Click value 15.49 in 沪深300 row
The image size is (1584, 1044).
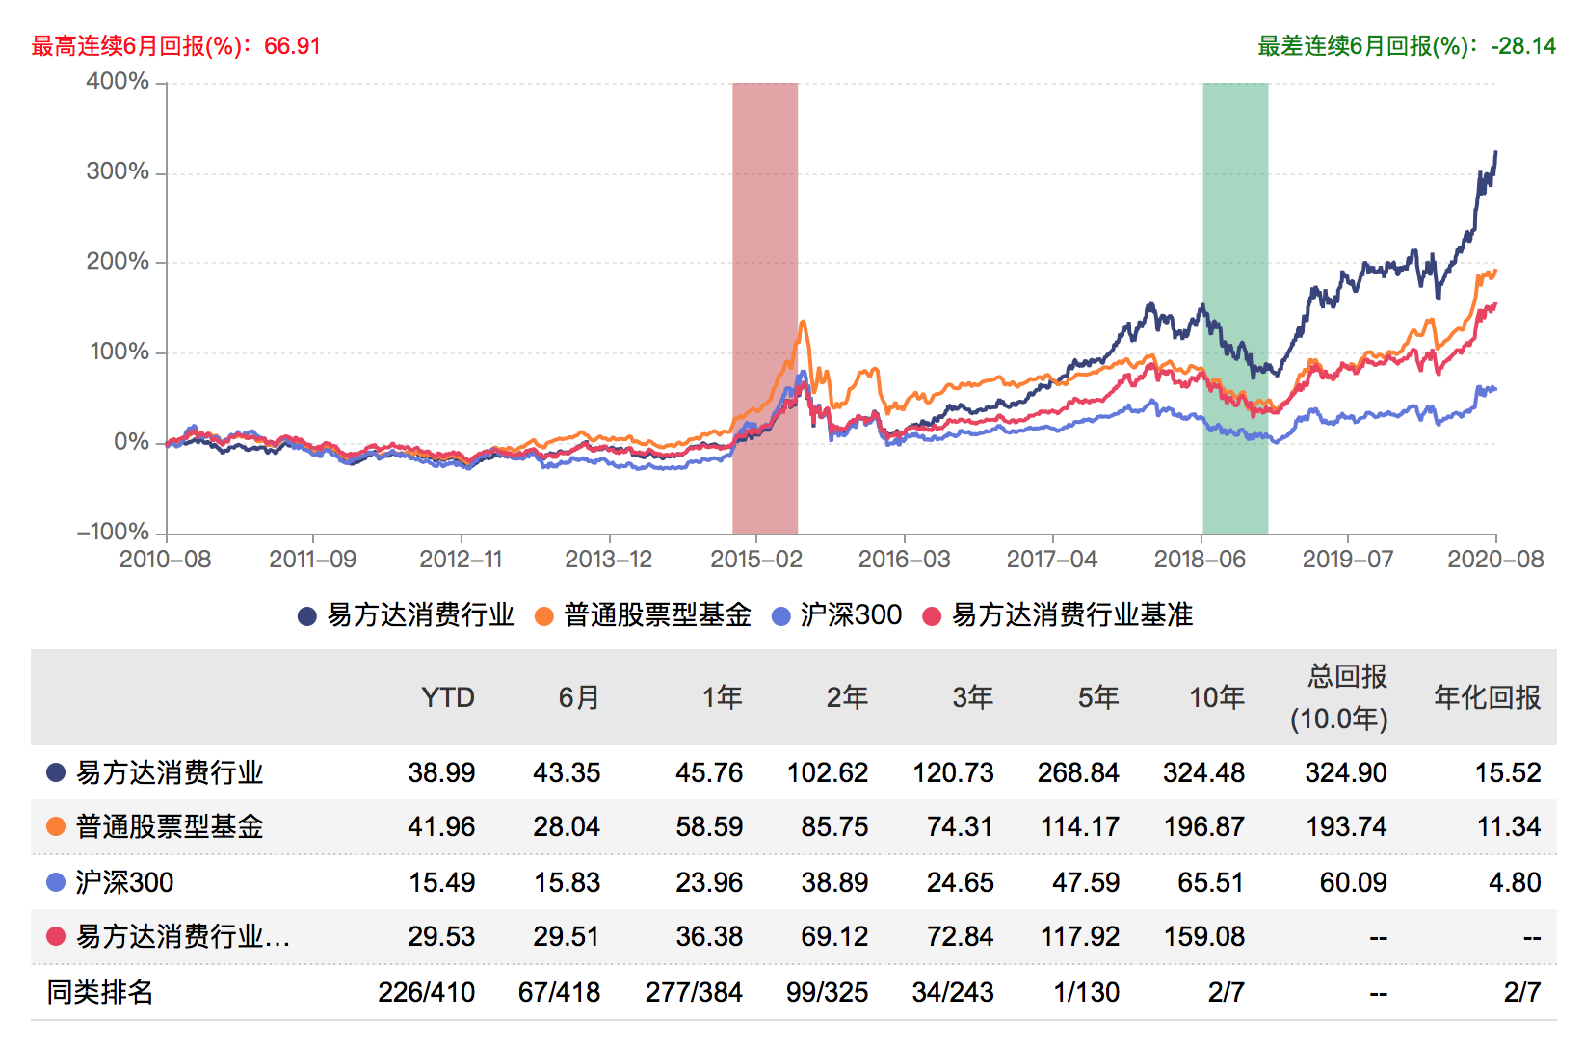(441, 882)
